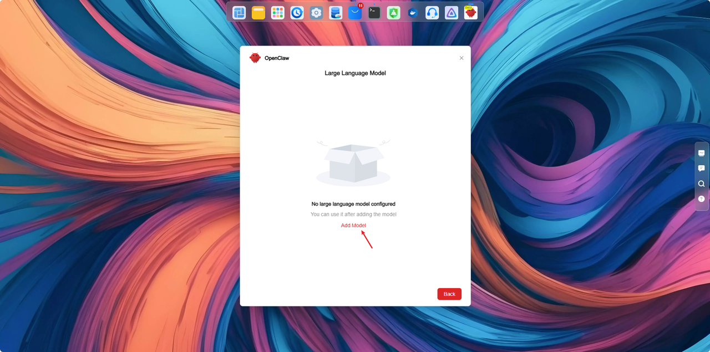This screenshot has height=352, width=710.
Task: Click the Add Model link
Action: coord(353,225)
